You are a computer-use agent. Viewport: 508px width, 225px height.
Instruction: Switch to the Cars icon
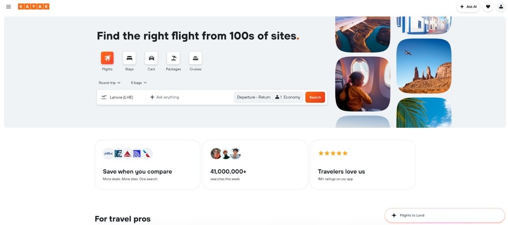151,58
